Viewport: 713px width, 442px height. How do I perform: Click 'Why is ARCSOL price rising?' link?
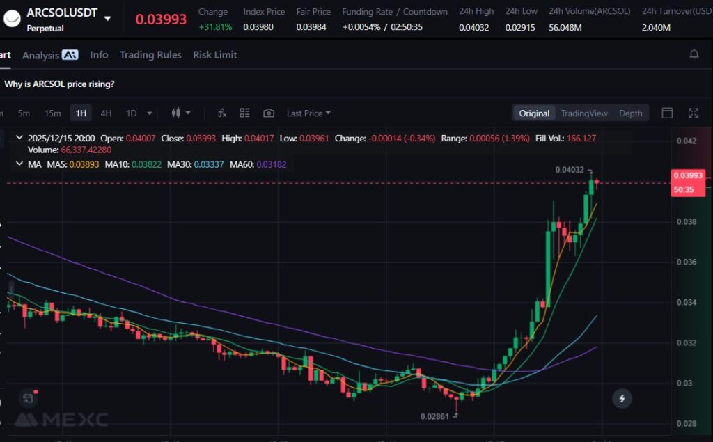coord(59,84)
